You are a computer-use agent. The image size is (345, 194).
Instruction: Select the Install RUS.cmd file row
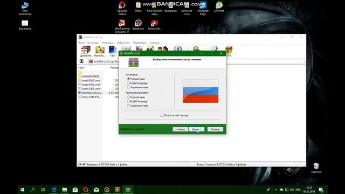pos(90,85)
